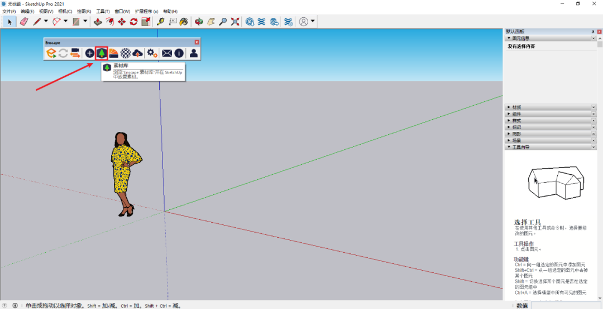This screenshot has width=603, height=309.
Task: Open Enscape feedback envelope icon
Action: pyautogui.click(x=166, y=53)
